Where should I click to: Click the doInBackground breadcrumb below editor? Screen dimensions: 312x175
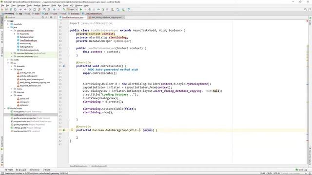tap(99, 166)
